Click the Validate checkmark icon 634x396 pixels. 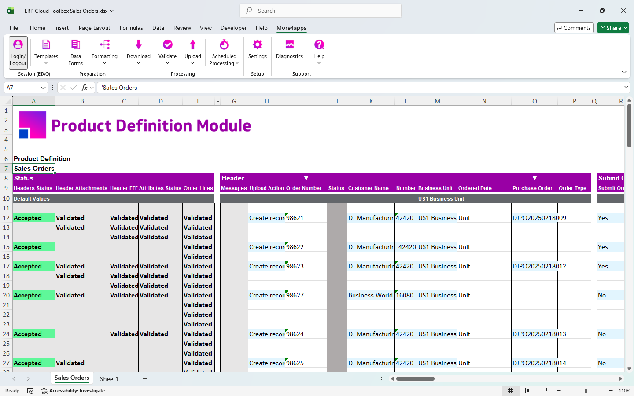point(167,44)
